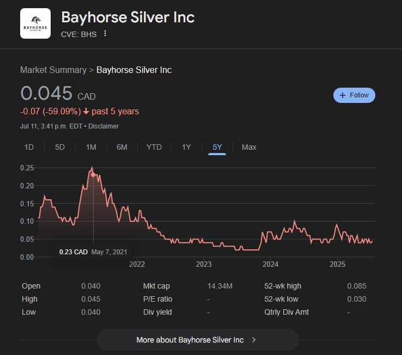Click the Mkt cap value 14.34M
The width and height of the screenshot is (402, 355).
pyautogui.click(x=220, y=286)
